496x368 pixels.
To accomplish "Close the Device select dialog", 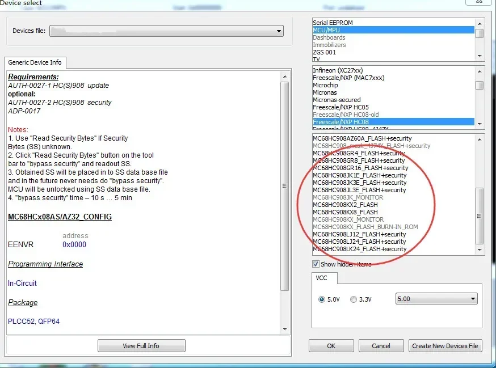I will pos(479,2).
